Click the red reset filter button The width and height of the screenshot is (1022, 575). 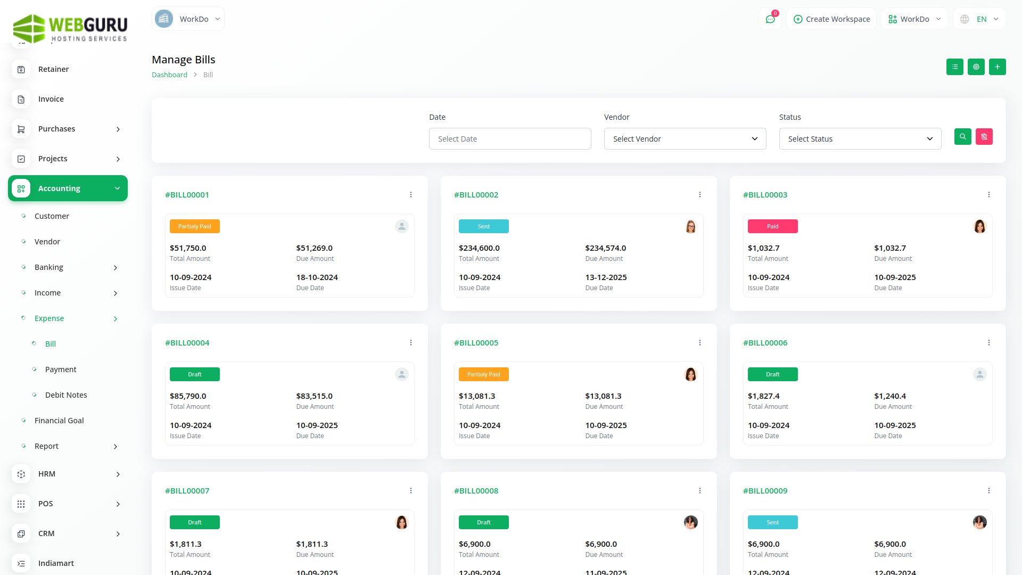984,137
